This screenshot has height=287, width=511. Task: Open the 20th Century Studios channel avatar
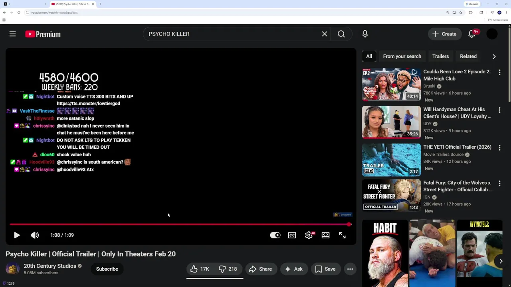(x=12, y=269)
